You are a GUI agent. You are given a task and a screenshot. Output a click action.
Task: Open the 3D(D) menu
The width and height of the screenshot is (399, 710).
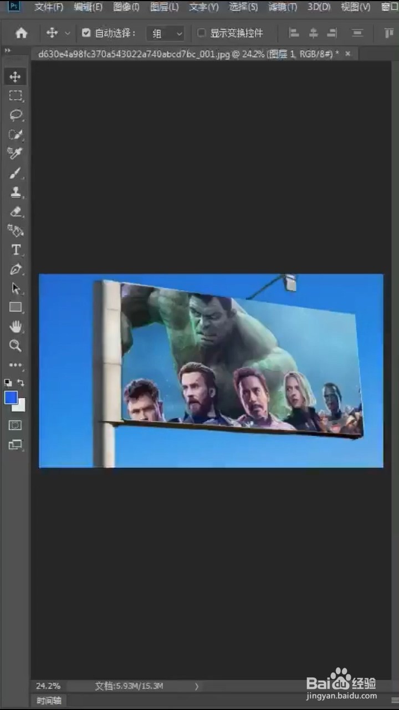[319, 7]
